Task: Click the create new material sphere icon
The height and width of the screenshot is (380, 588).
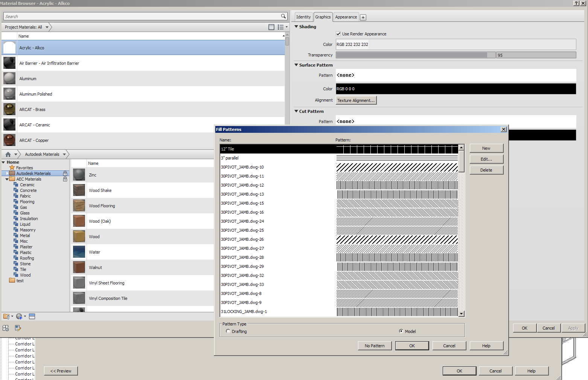Action: click(21, 316)
